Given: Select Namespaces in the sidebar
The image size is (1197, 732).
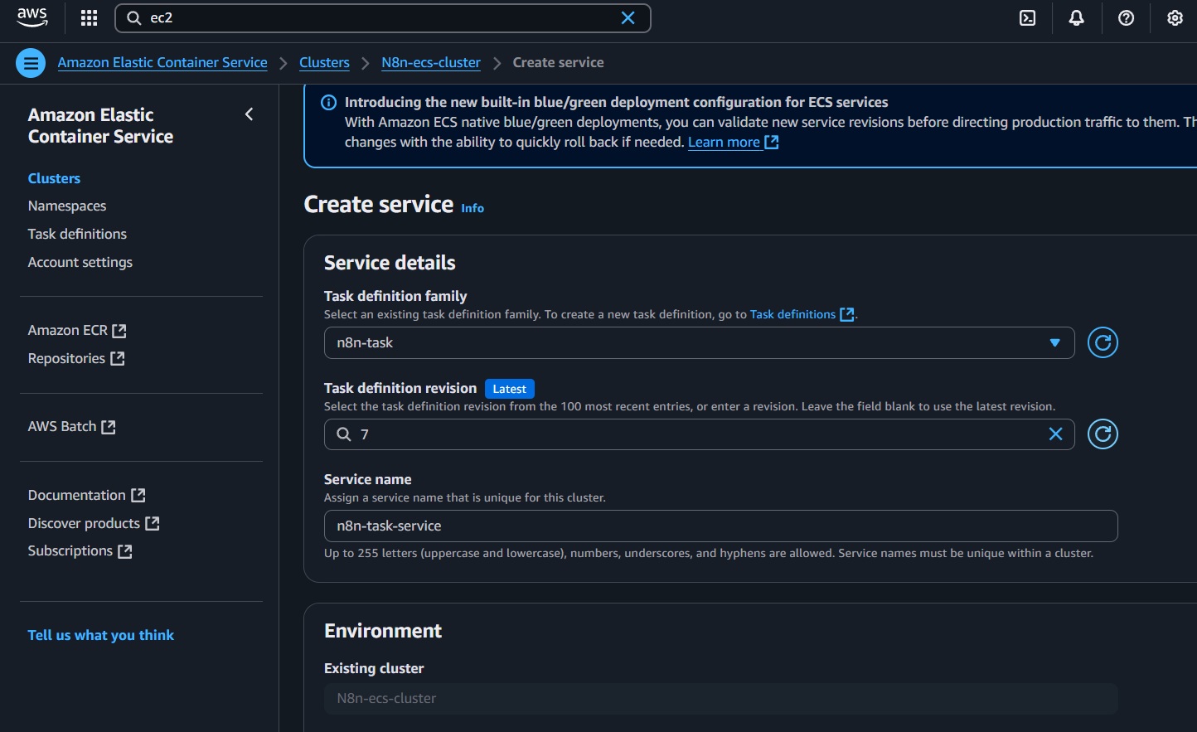Looking at the screenshot, I should pos(67,206).
